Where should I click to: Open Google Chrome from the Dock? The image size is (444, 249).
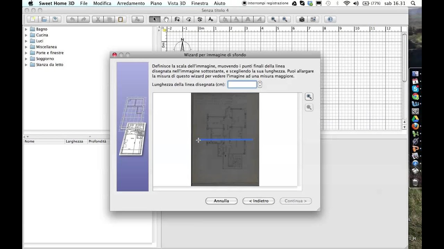click(x=415, y=96)
